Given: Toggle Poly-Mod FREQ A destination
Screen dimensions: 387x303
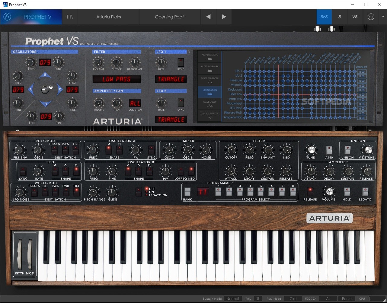Looking at the screenshot, I should pyautogui.click(x=55, y=150).
